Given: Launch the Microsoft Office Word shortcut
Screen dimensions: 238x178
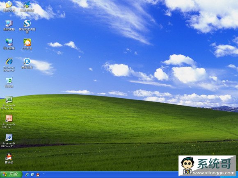Looking at the screenshot, I should [9, 141].
